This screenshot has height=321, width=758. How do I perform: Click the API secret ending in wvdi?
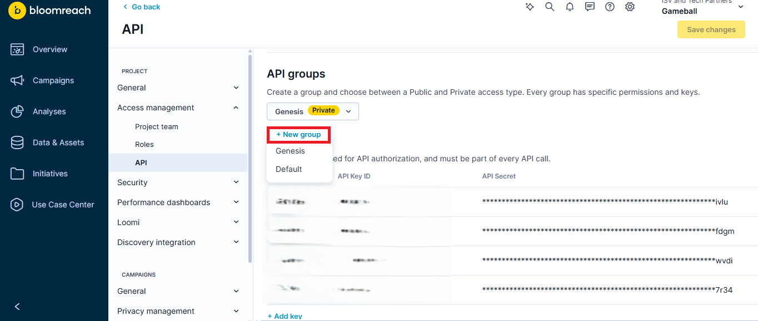coord(607,261)
